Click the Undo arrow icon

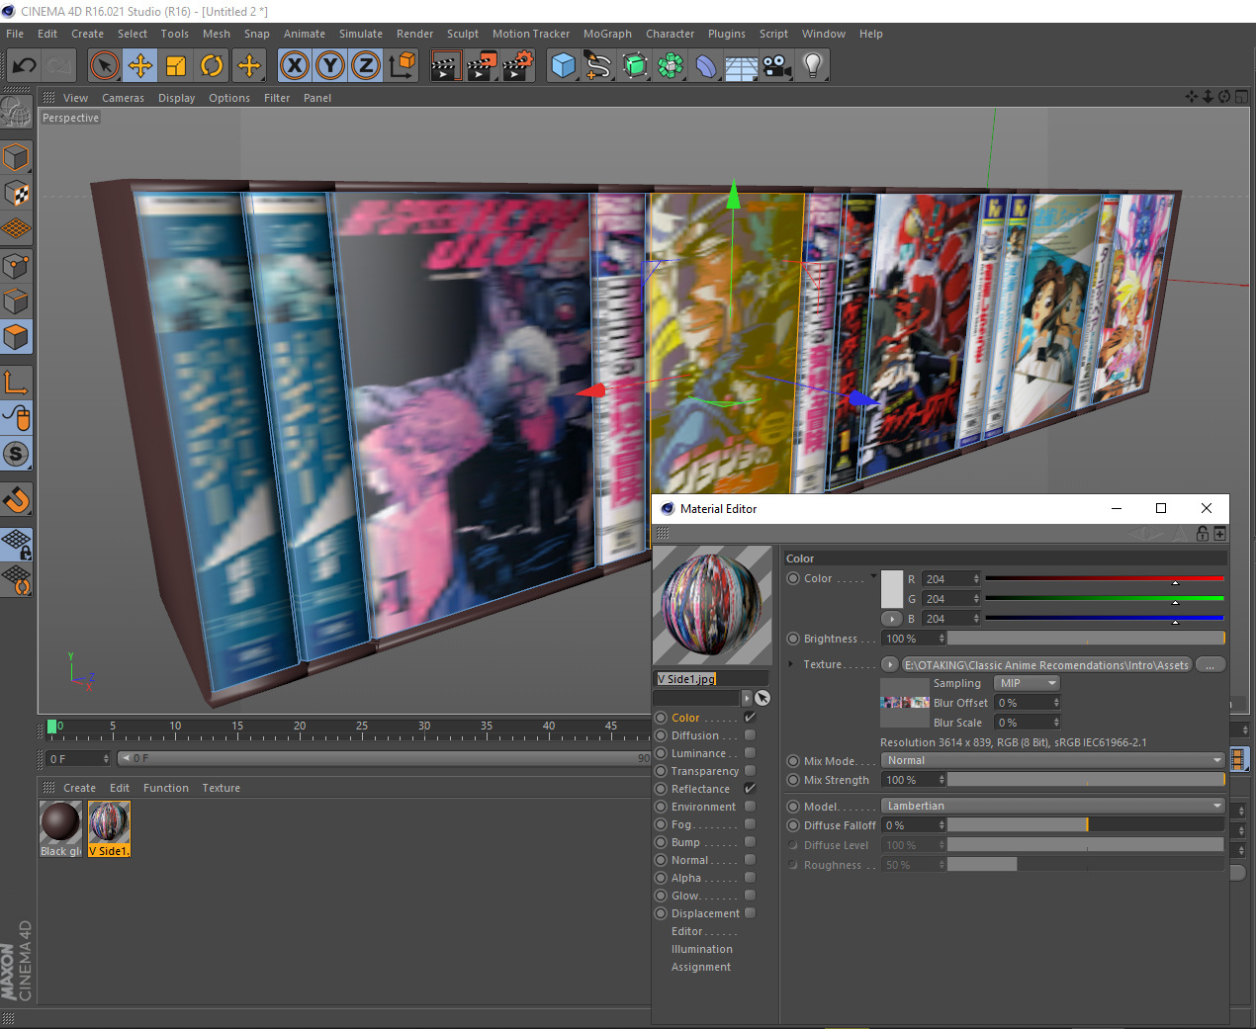[24, 66]
